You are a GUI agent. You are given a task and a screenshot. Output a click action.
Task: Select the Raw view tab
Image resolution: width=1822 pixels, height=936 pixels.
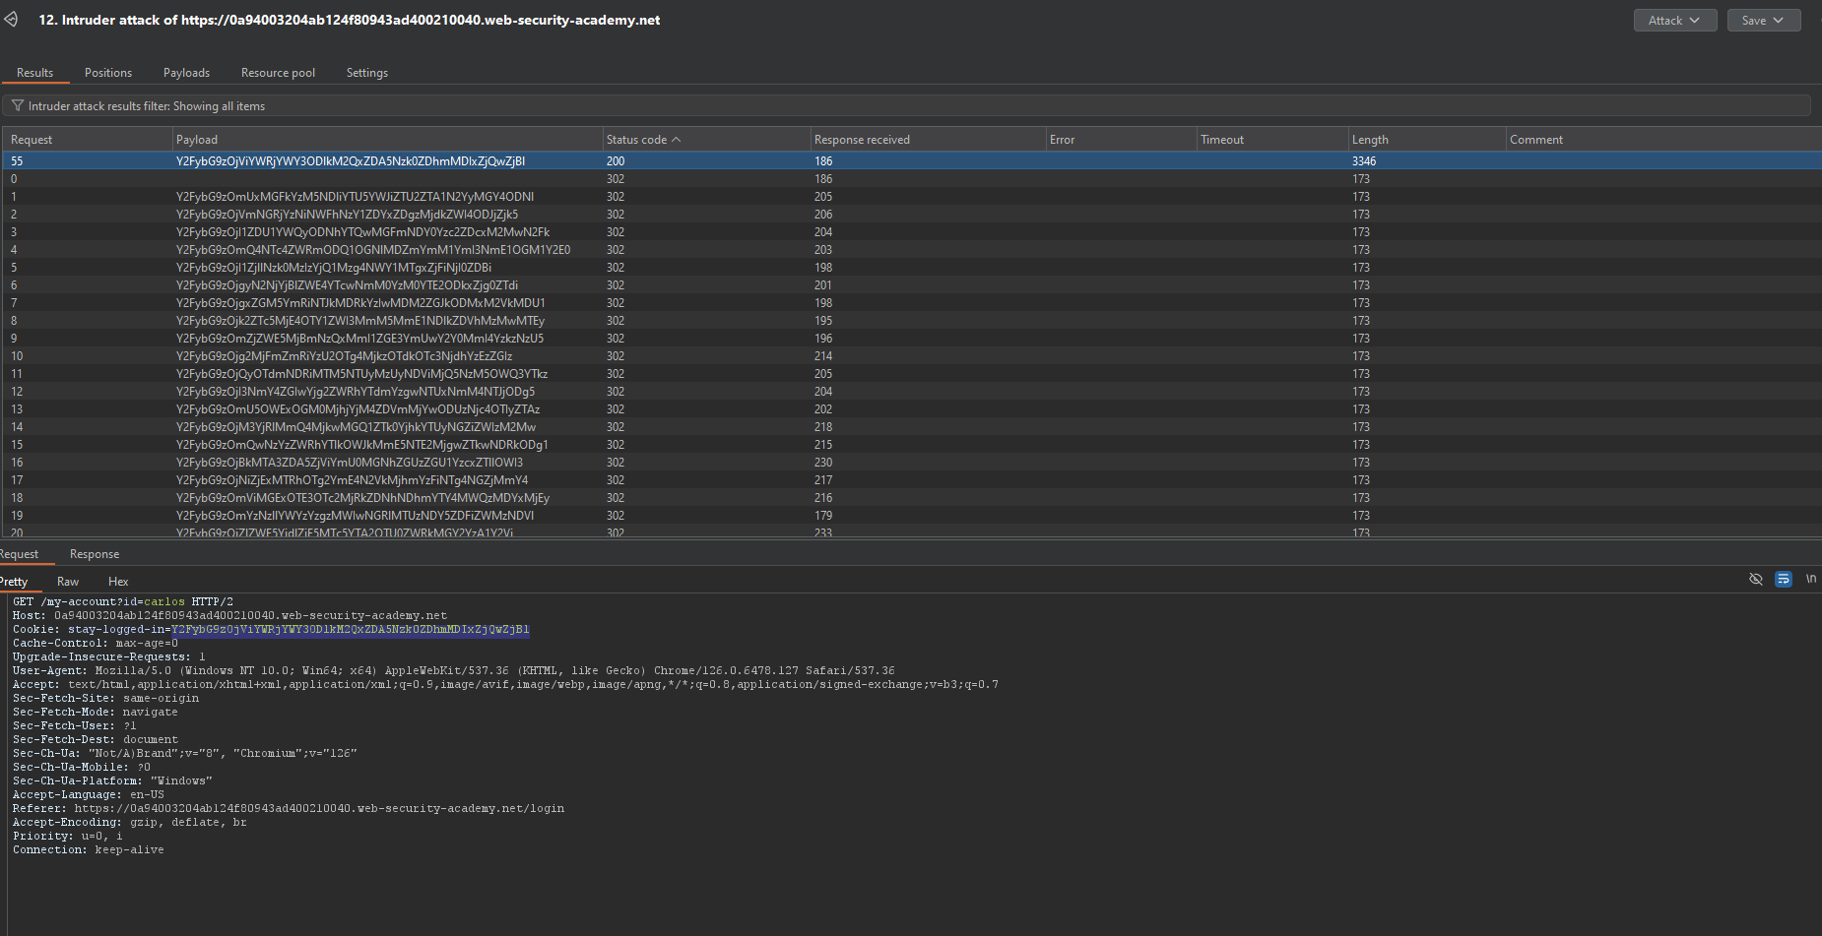pos(68,582)
